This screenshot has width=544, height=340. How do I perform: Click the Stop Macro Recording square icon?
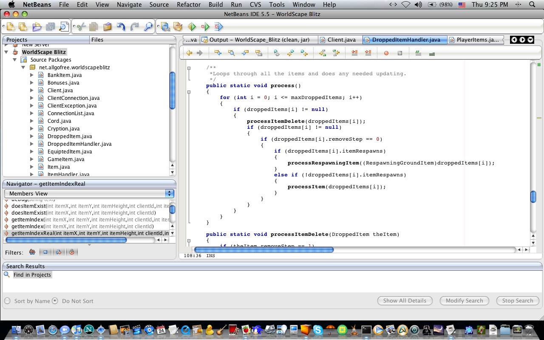(400, 53)
